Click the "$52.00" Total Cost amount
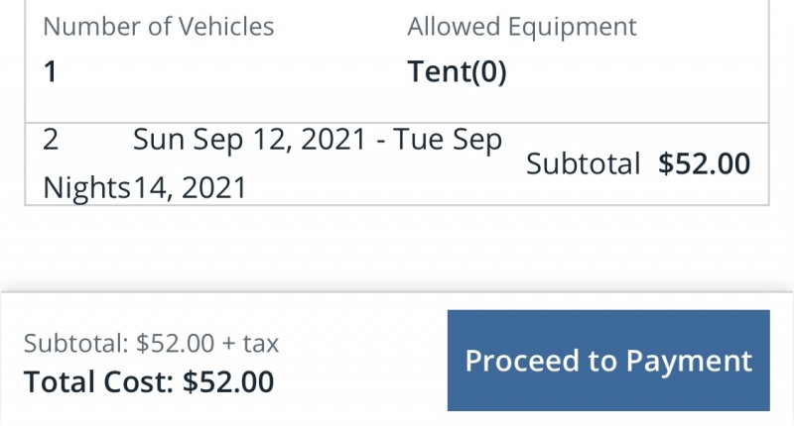The image size is (794, 426). 228,381
